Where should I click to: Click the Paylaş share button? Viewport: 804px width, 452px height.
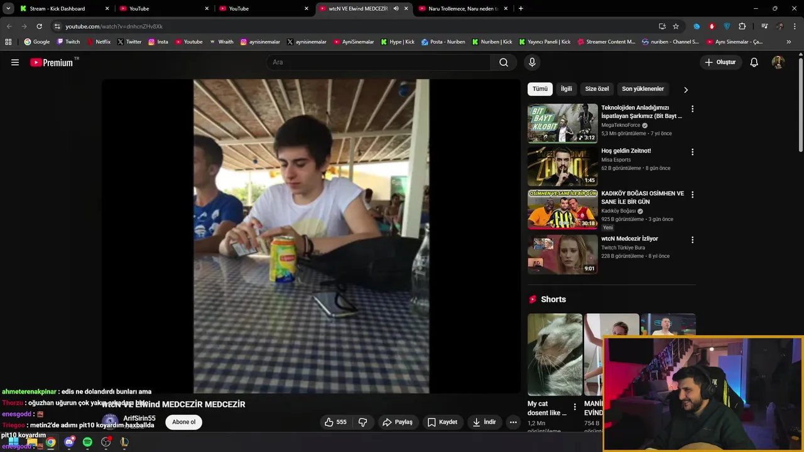pyautogui.click(x=398, y=422)
